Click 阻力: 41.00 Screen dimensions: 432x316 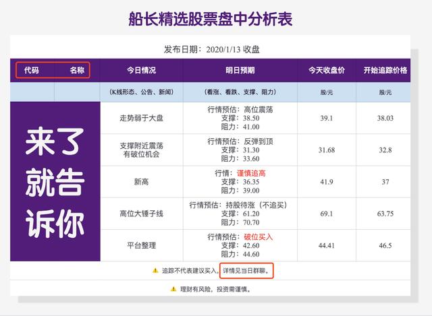click(x=240, y=127)
